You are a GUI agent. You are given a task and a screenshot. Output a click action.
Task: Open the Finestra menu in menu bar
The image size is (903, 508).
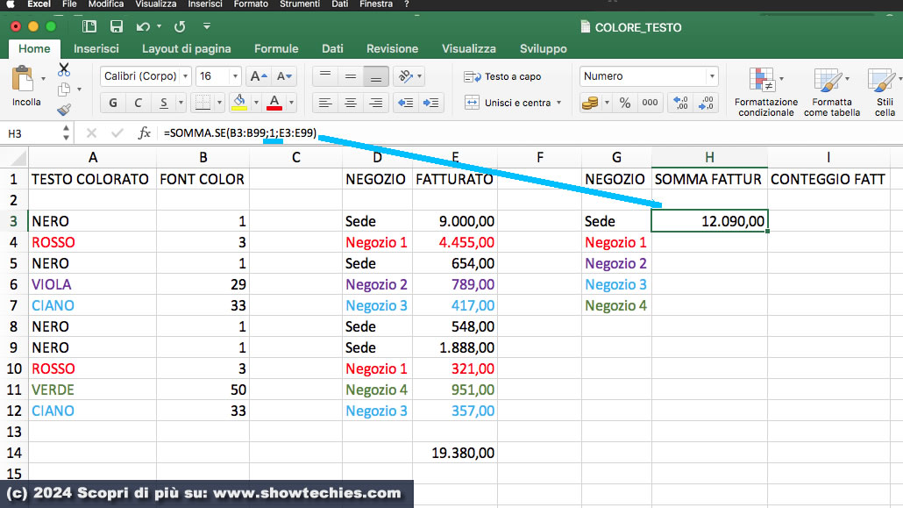point(376,4)
